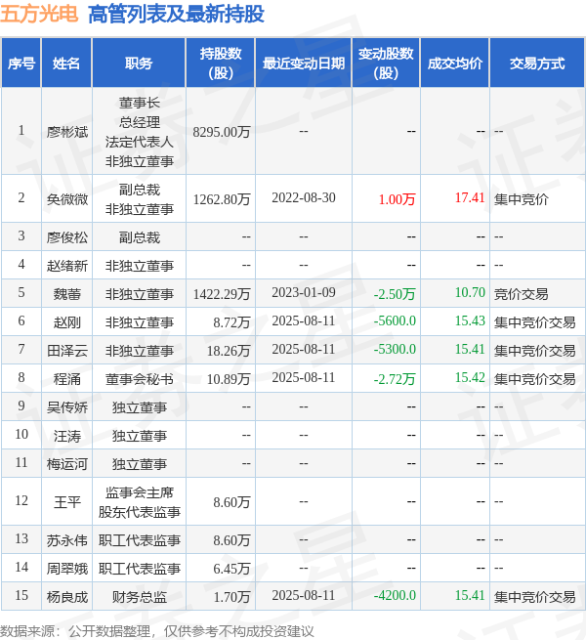Click the name 魏蕾
Viewport: 586px width, 640px height.
tap(67, 294)
